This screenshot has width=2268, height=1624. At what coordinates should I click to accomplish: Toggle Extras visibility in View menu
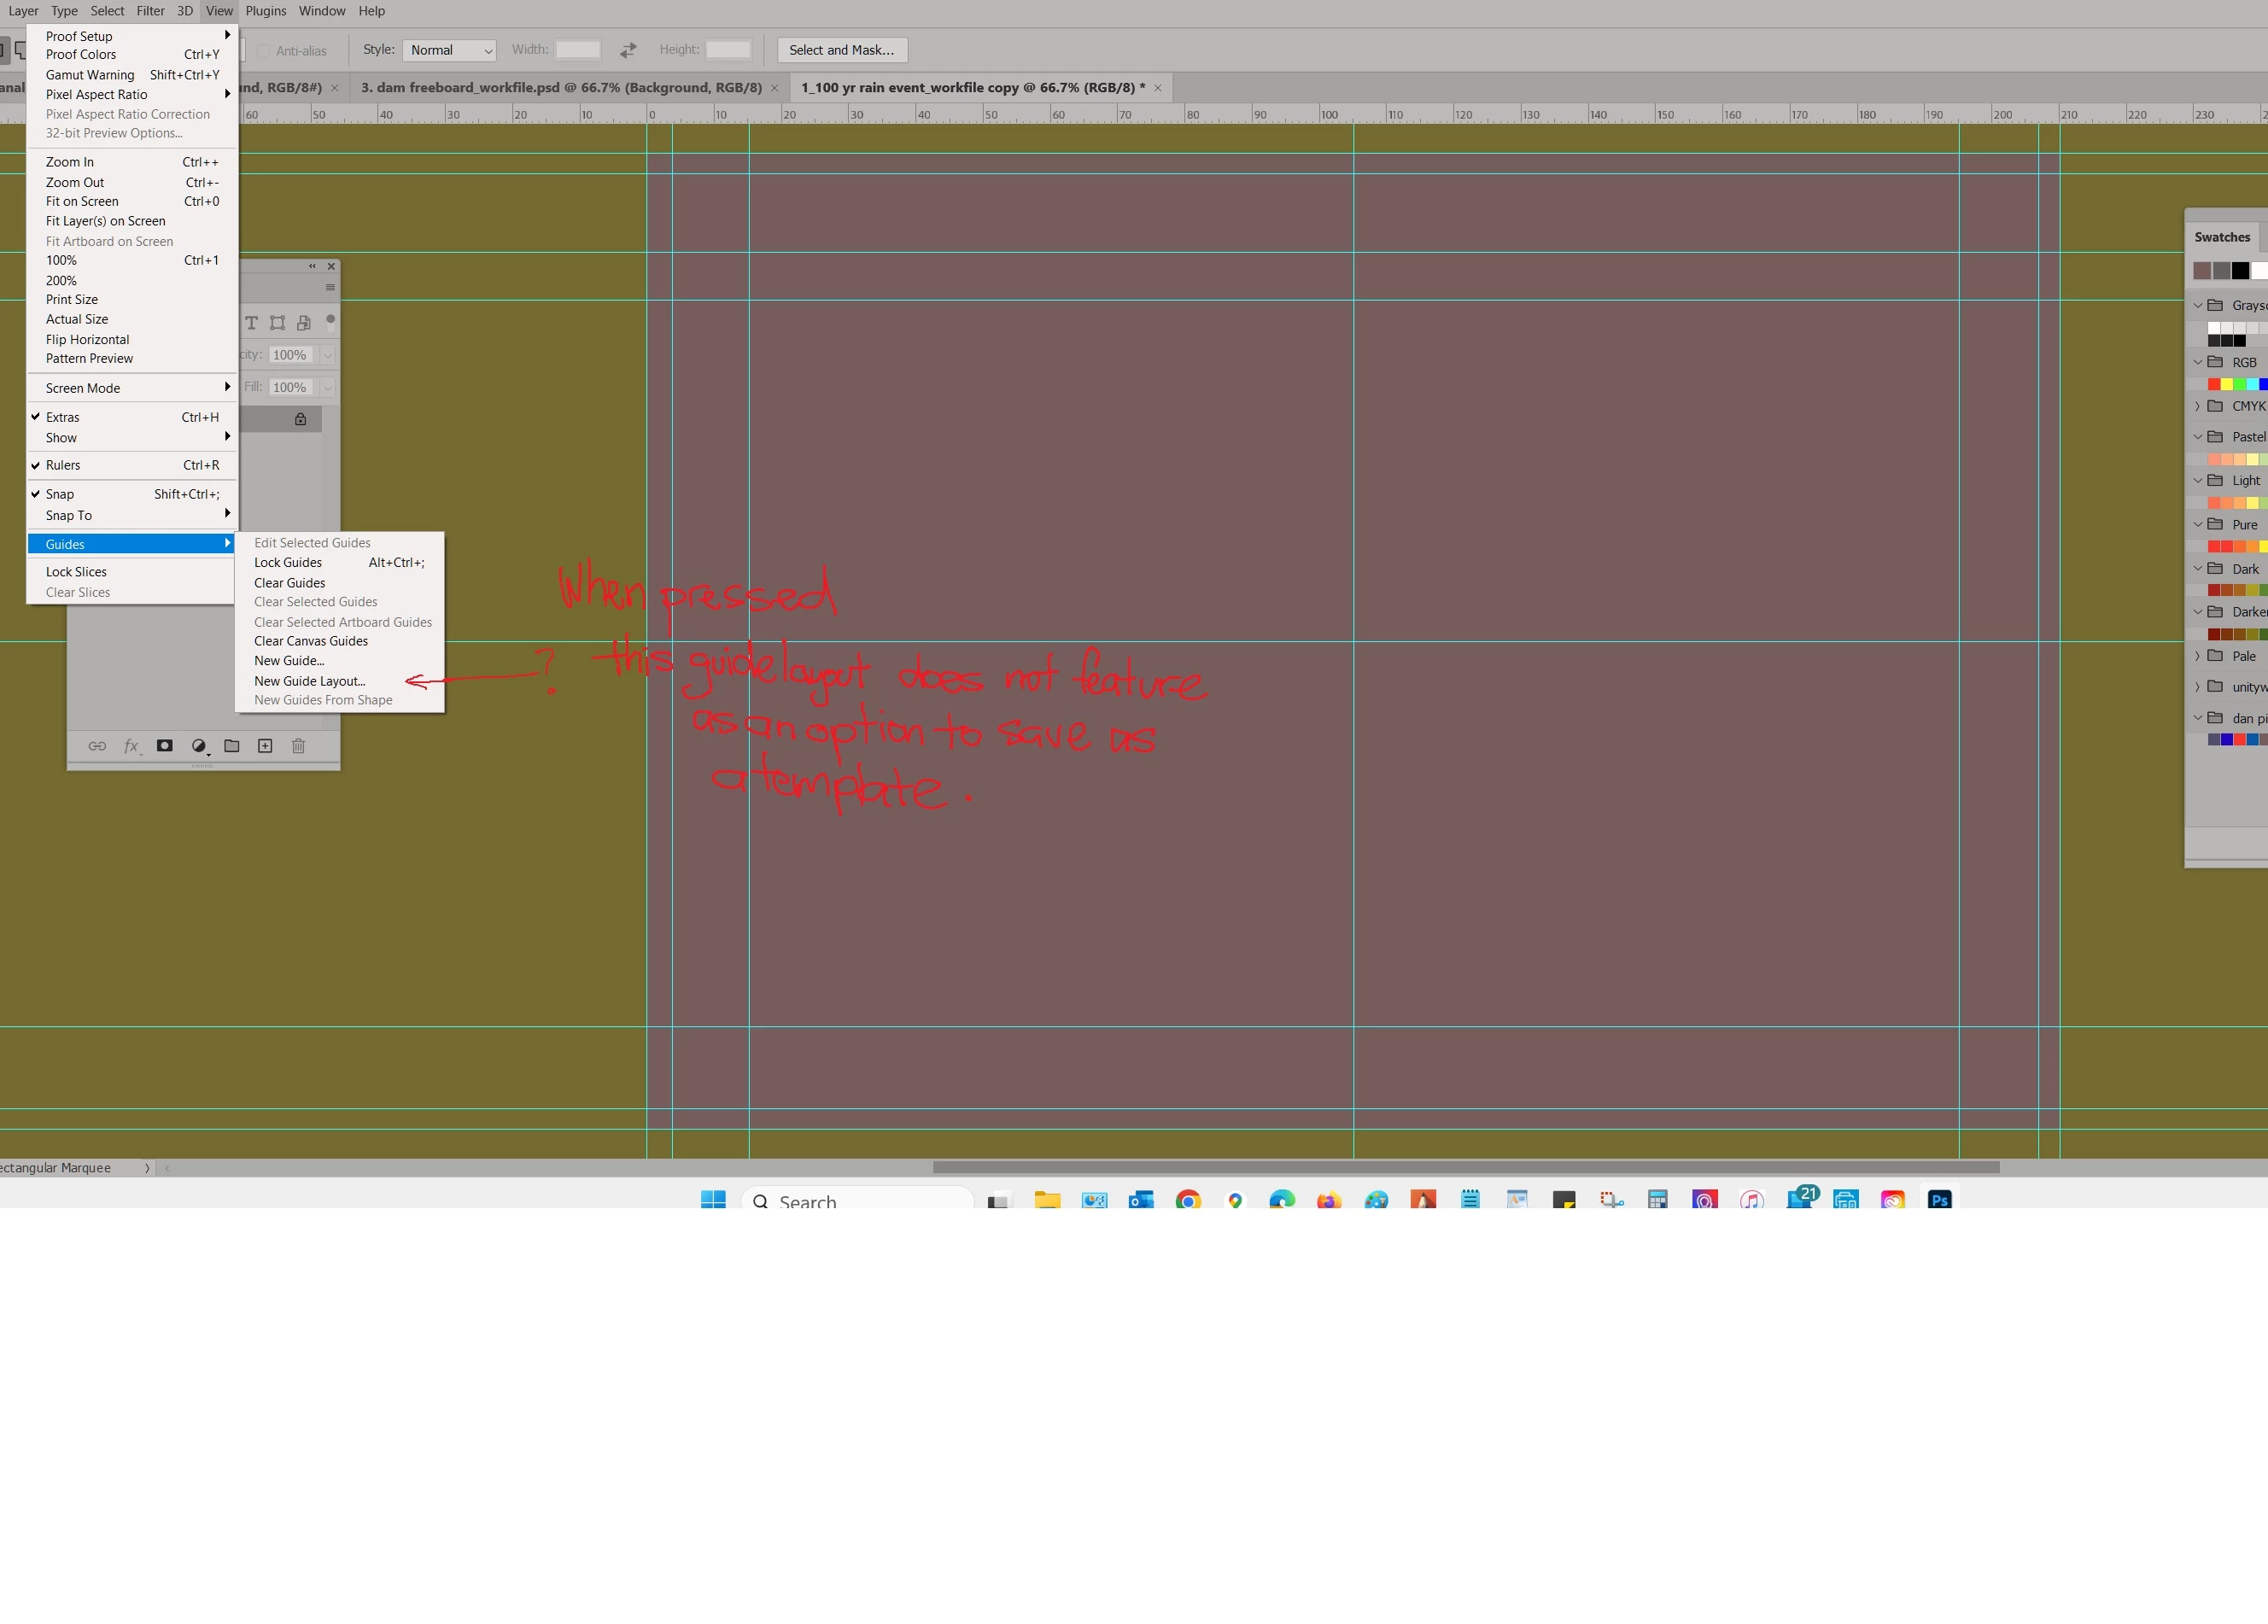click(62, 417)
